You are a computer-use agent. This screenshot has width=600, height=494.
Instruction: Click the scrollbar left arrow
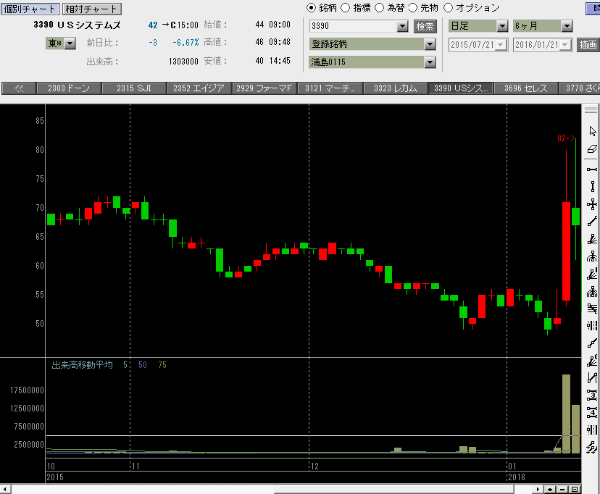point(5,489)
